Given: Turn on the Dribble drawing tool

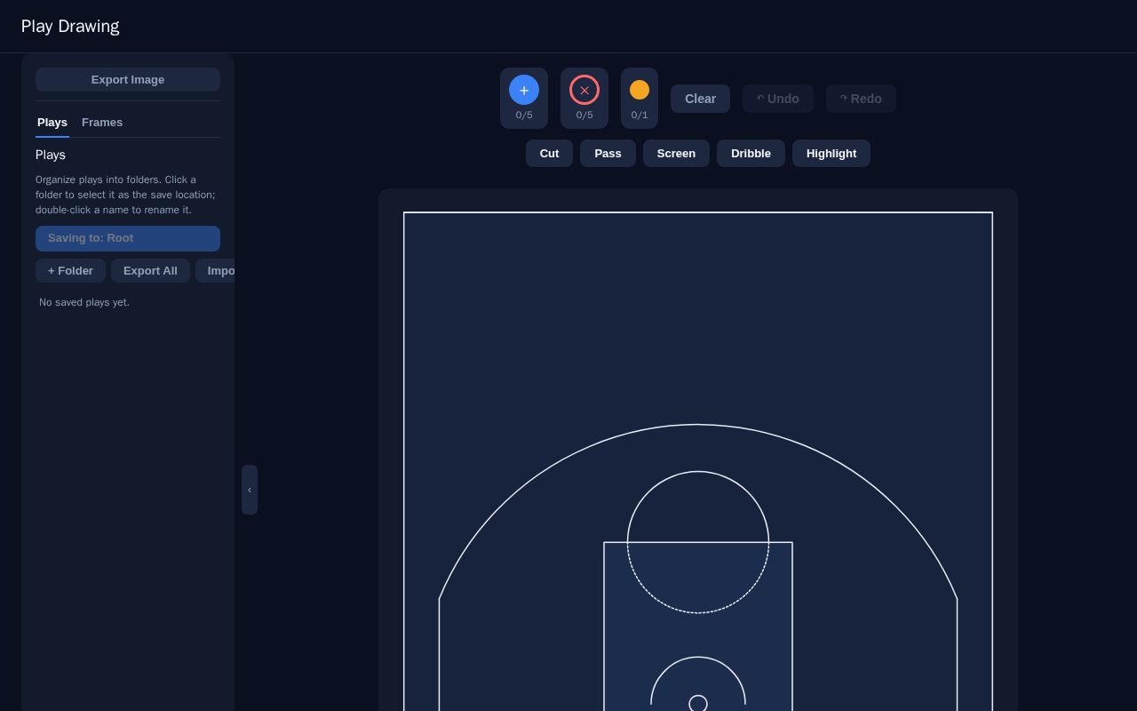Looking at the screenshot, I should coord(751,153).
